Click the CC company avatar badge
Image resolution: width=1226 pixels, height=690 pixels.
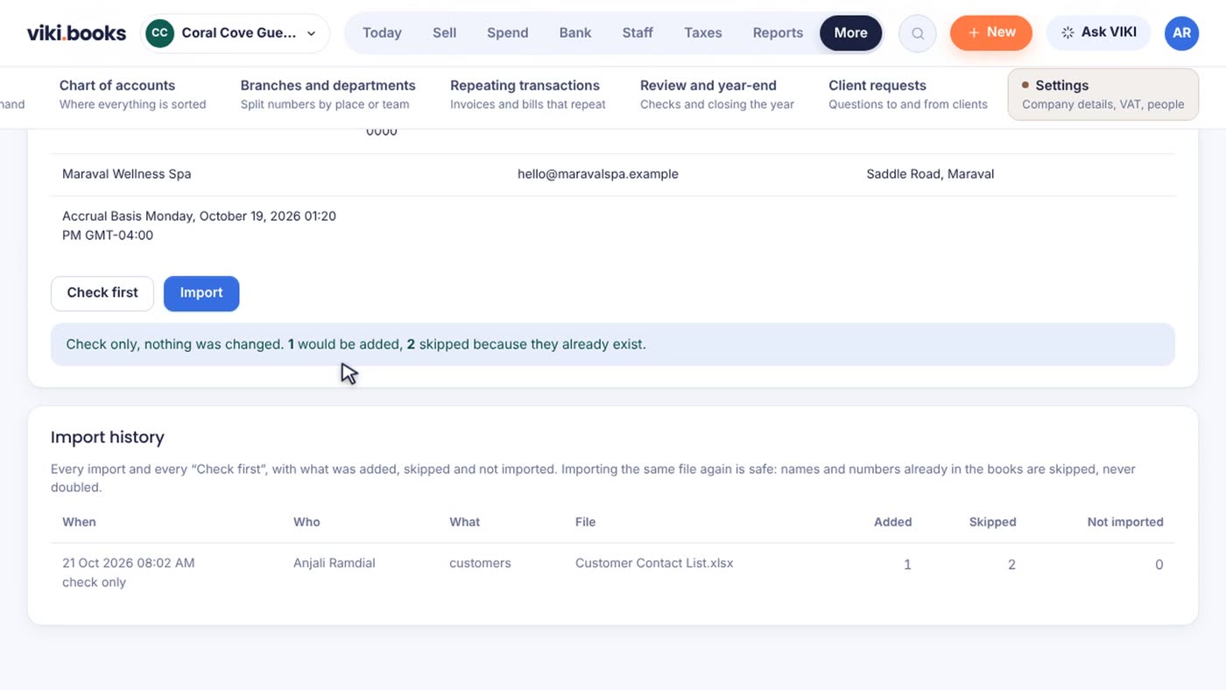click(x=159, y=33)
